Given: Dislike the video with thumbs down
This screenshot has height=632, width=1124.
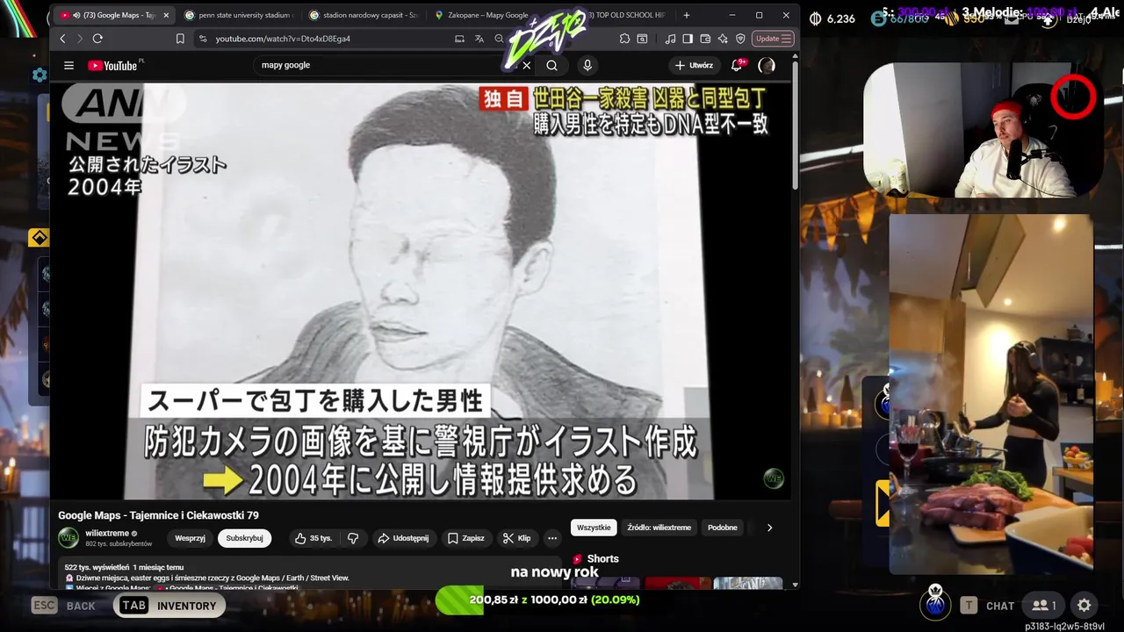Looking at the screenshot, I should (x=353, y=538).
